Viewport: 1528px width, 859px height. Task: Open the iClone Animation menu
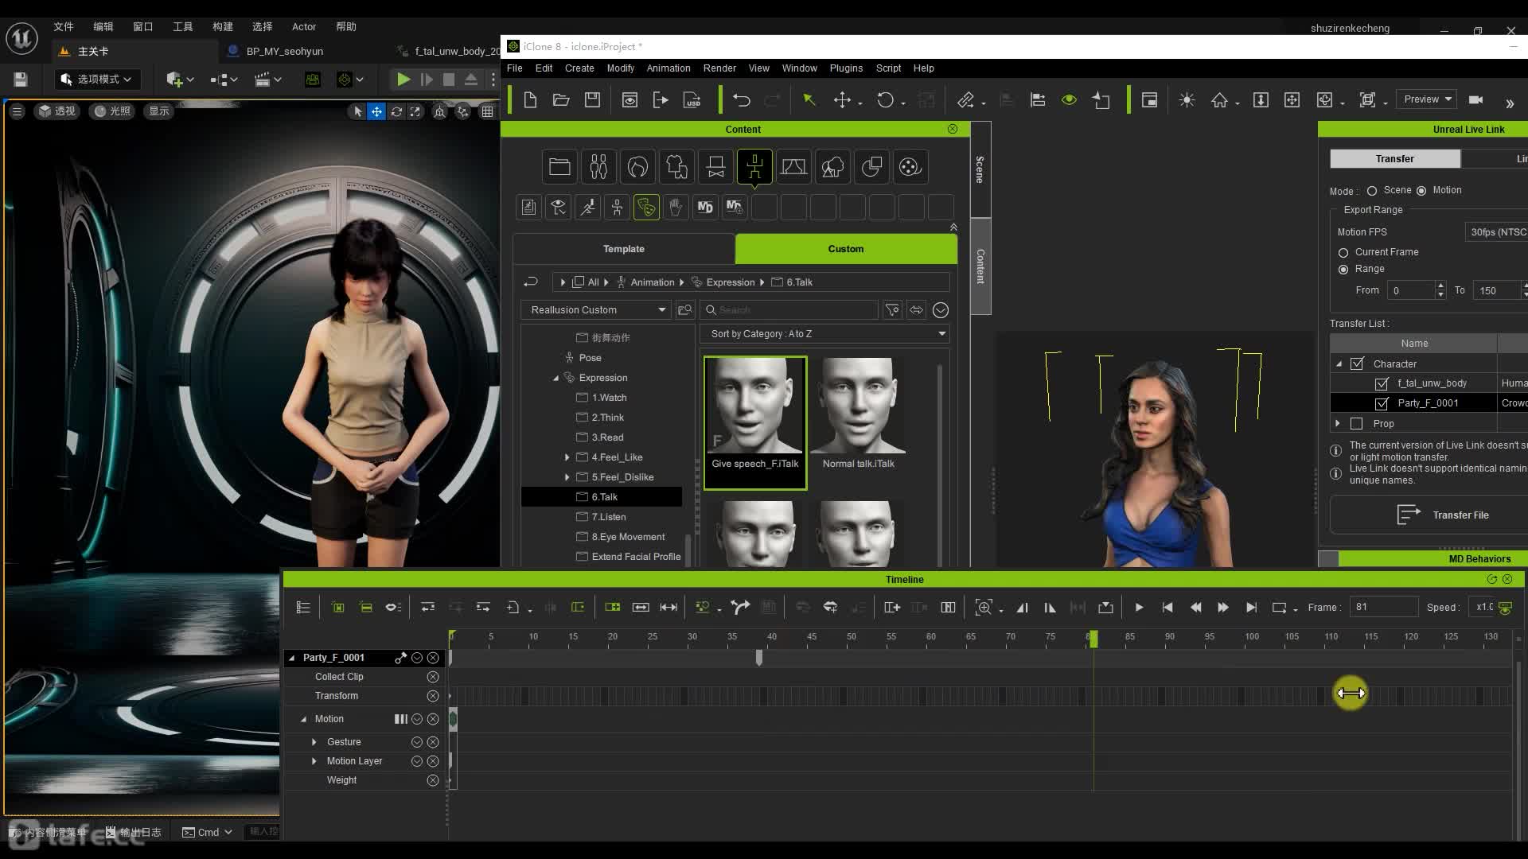click(668, 68)
